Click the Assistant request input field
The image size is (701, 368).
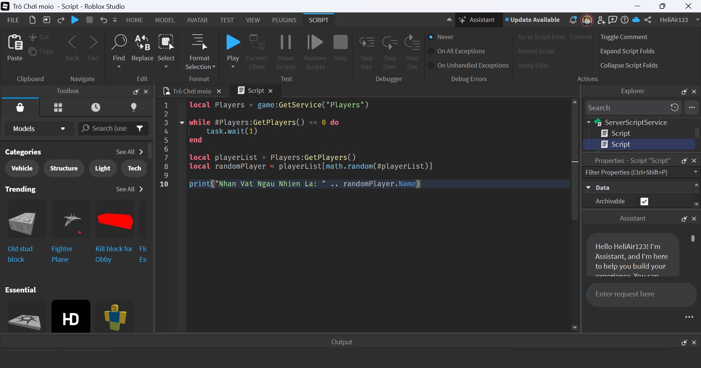tap(641, 294)
